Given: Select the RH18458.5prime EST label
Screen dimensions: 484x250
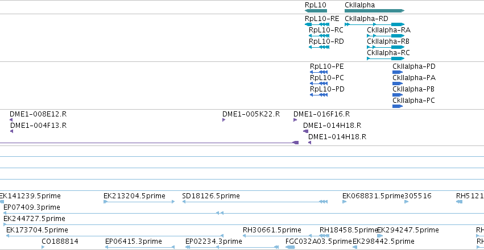Looking at the screenshot, I should pyautogui.click(x=349, y=230).
